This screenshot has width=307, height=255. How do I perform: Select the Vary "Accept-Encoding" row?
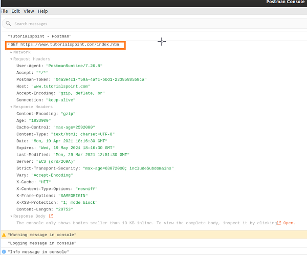coord(45,175)
